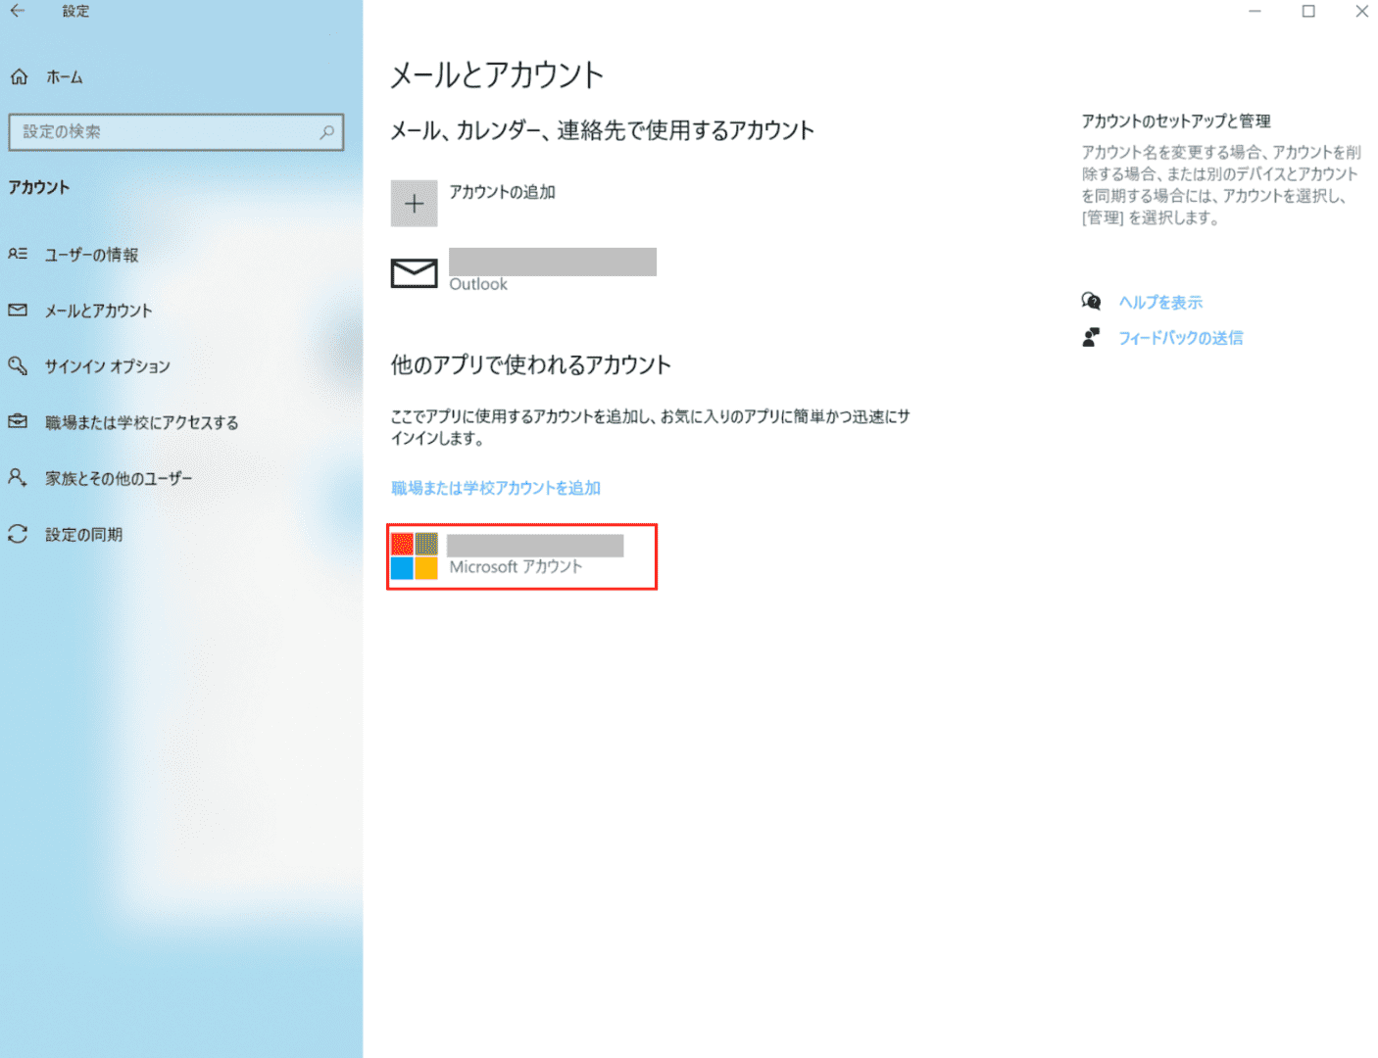Open 職場または学校にアクセスする
Screen dimensions: 1378x1058
142,422
